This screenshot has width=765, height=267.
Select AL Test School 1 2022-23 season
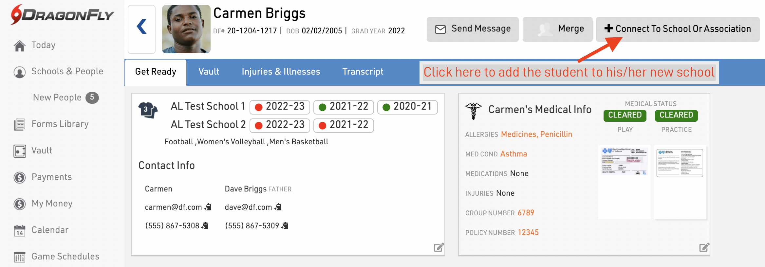(x=280, y=107)
